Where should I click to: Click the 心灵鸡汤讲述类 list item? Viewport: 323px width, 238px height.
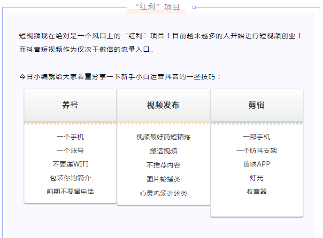pyautogui.click(x=163, y=193)
